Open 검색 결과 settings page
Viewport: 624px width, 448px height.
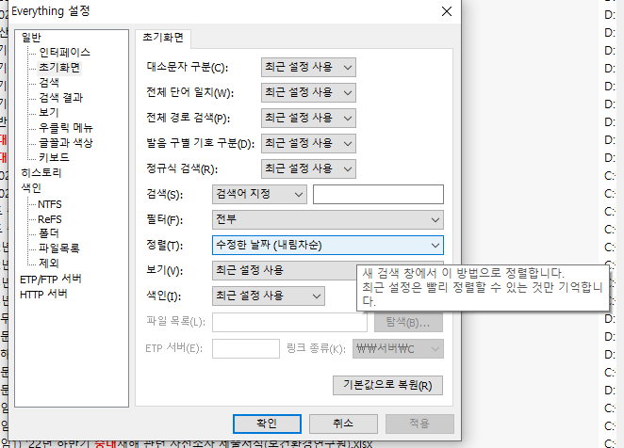coord(61,98)
